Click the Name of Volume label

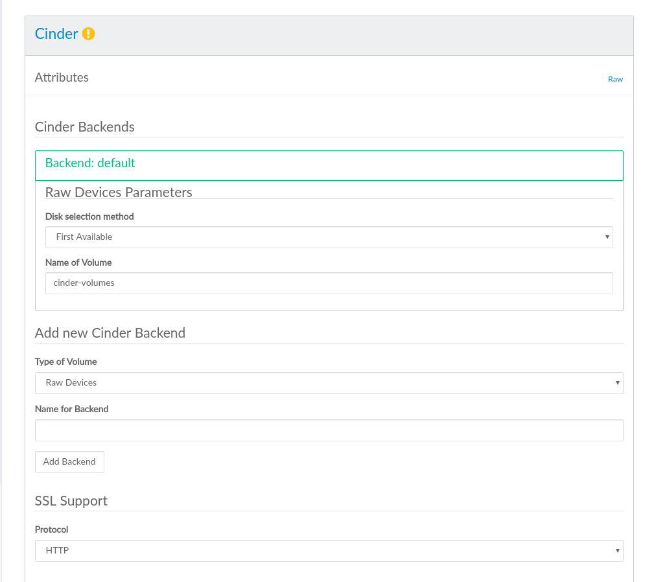pyautogui.click(x=78, y=262)
